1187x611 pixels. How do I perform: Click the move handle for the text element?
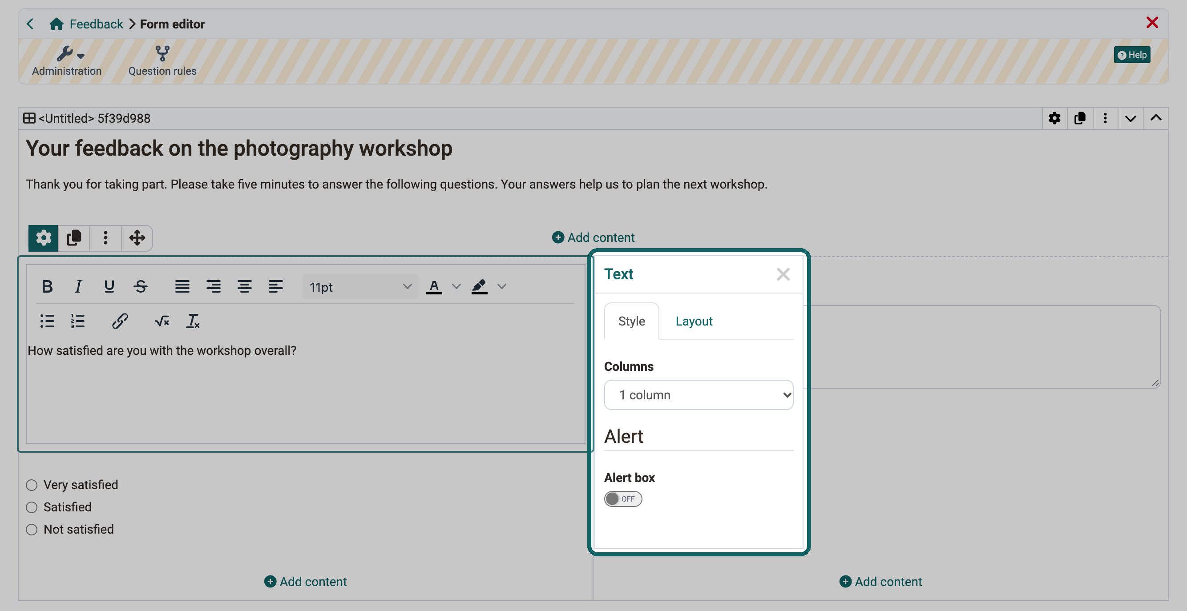point(137,238)
